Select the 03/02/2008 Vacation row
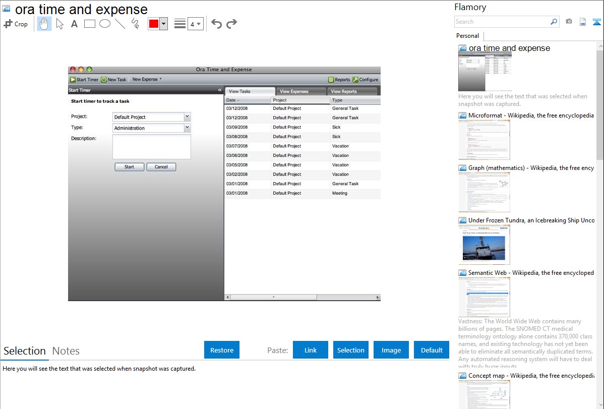Viewport: 604px width, 409px height. pyautogui.click(x=303, y=174)
